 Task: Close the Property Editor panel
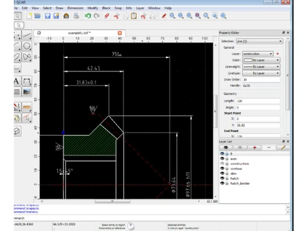coord(288,33)
